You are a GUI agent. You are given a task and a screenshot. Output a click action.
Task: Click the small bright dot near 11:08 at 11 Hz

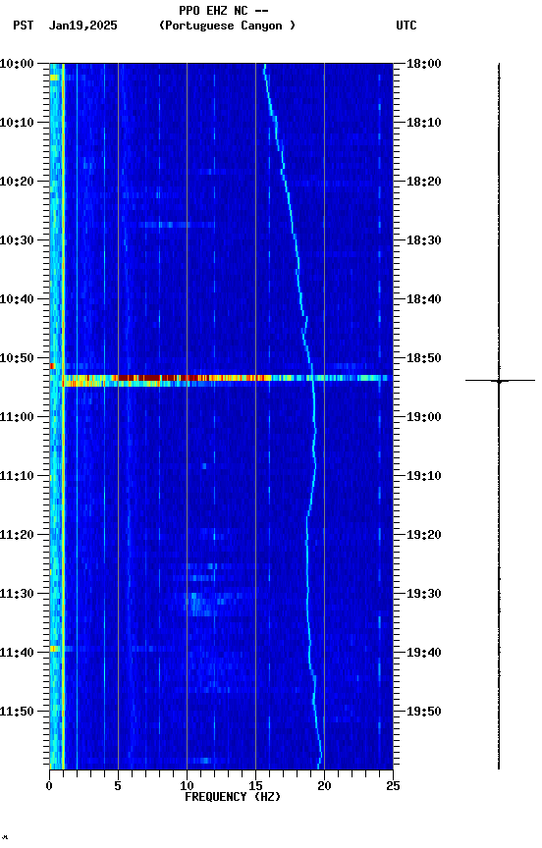tap(204, 465)
